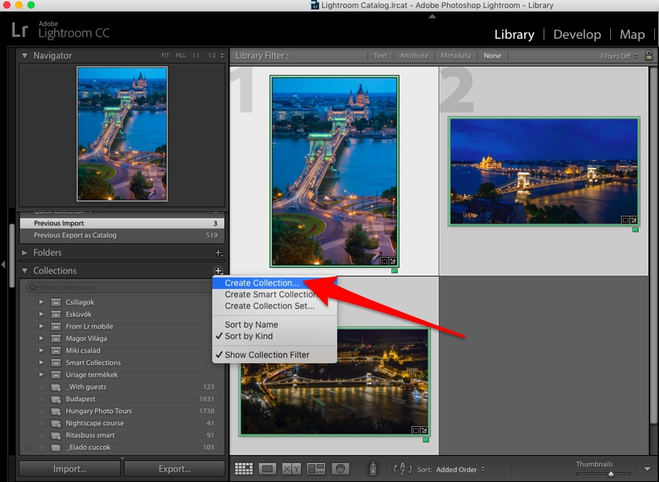Image resolution: width=659 pixels, height=482 pixels.
Task: Toggle the Sort by Kind checkmark option
Action: click(x=274, y=336)
